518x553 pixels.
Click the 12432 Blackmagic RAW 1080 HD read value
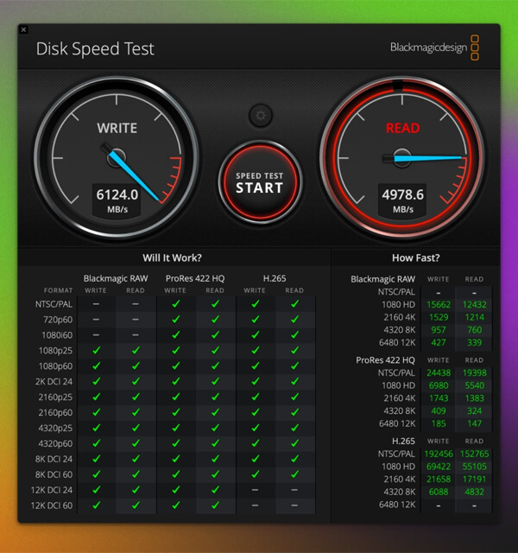pos(474,305)
